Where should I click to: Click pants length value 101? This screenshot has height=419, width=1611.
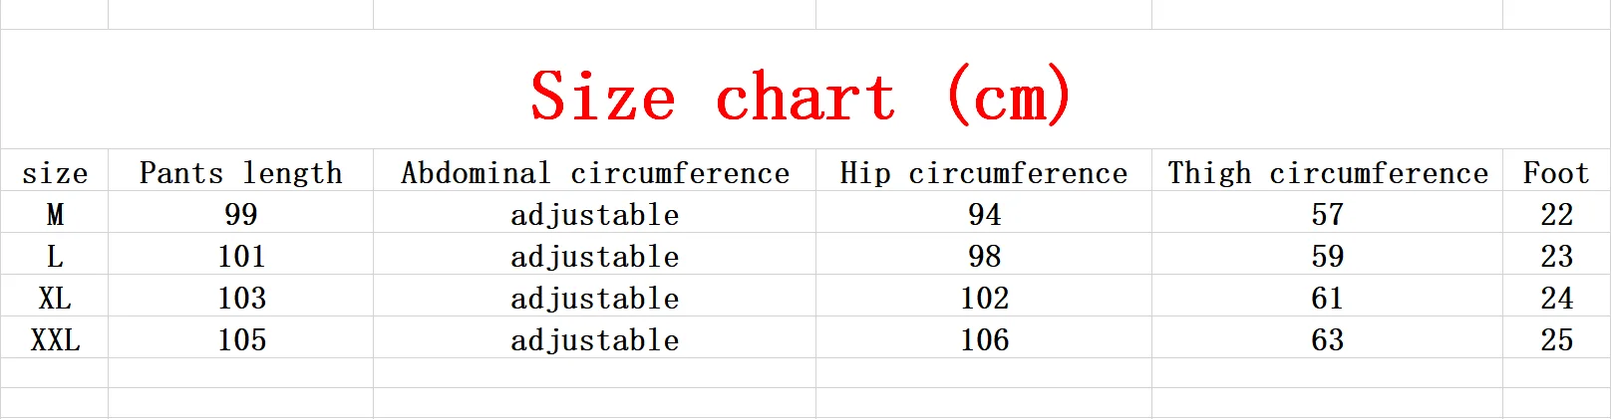pos(241,254)
